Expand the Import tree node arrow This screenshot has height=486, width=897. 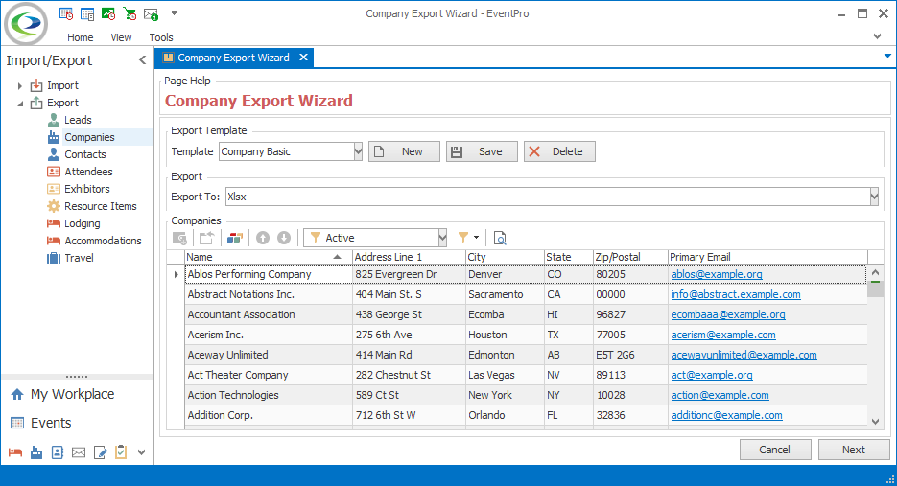click(19, 85)
